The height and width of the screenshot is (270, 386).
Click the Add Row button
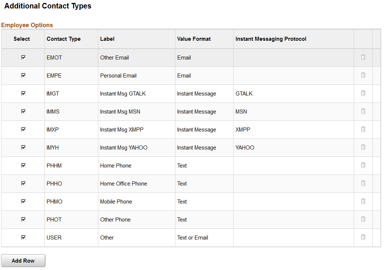[x=23, y=260]
